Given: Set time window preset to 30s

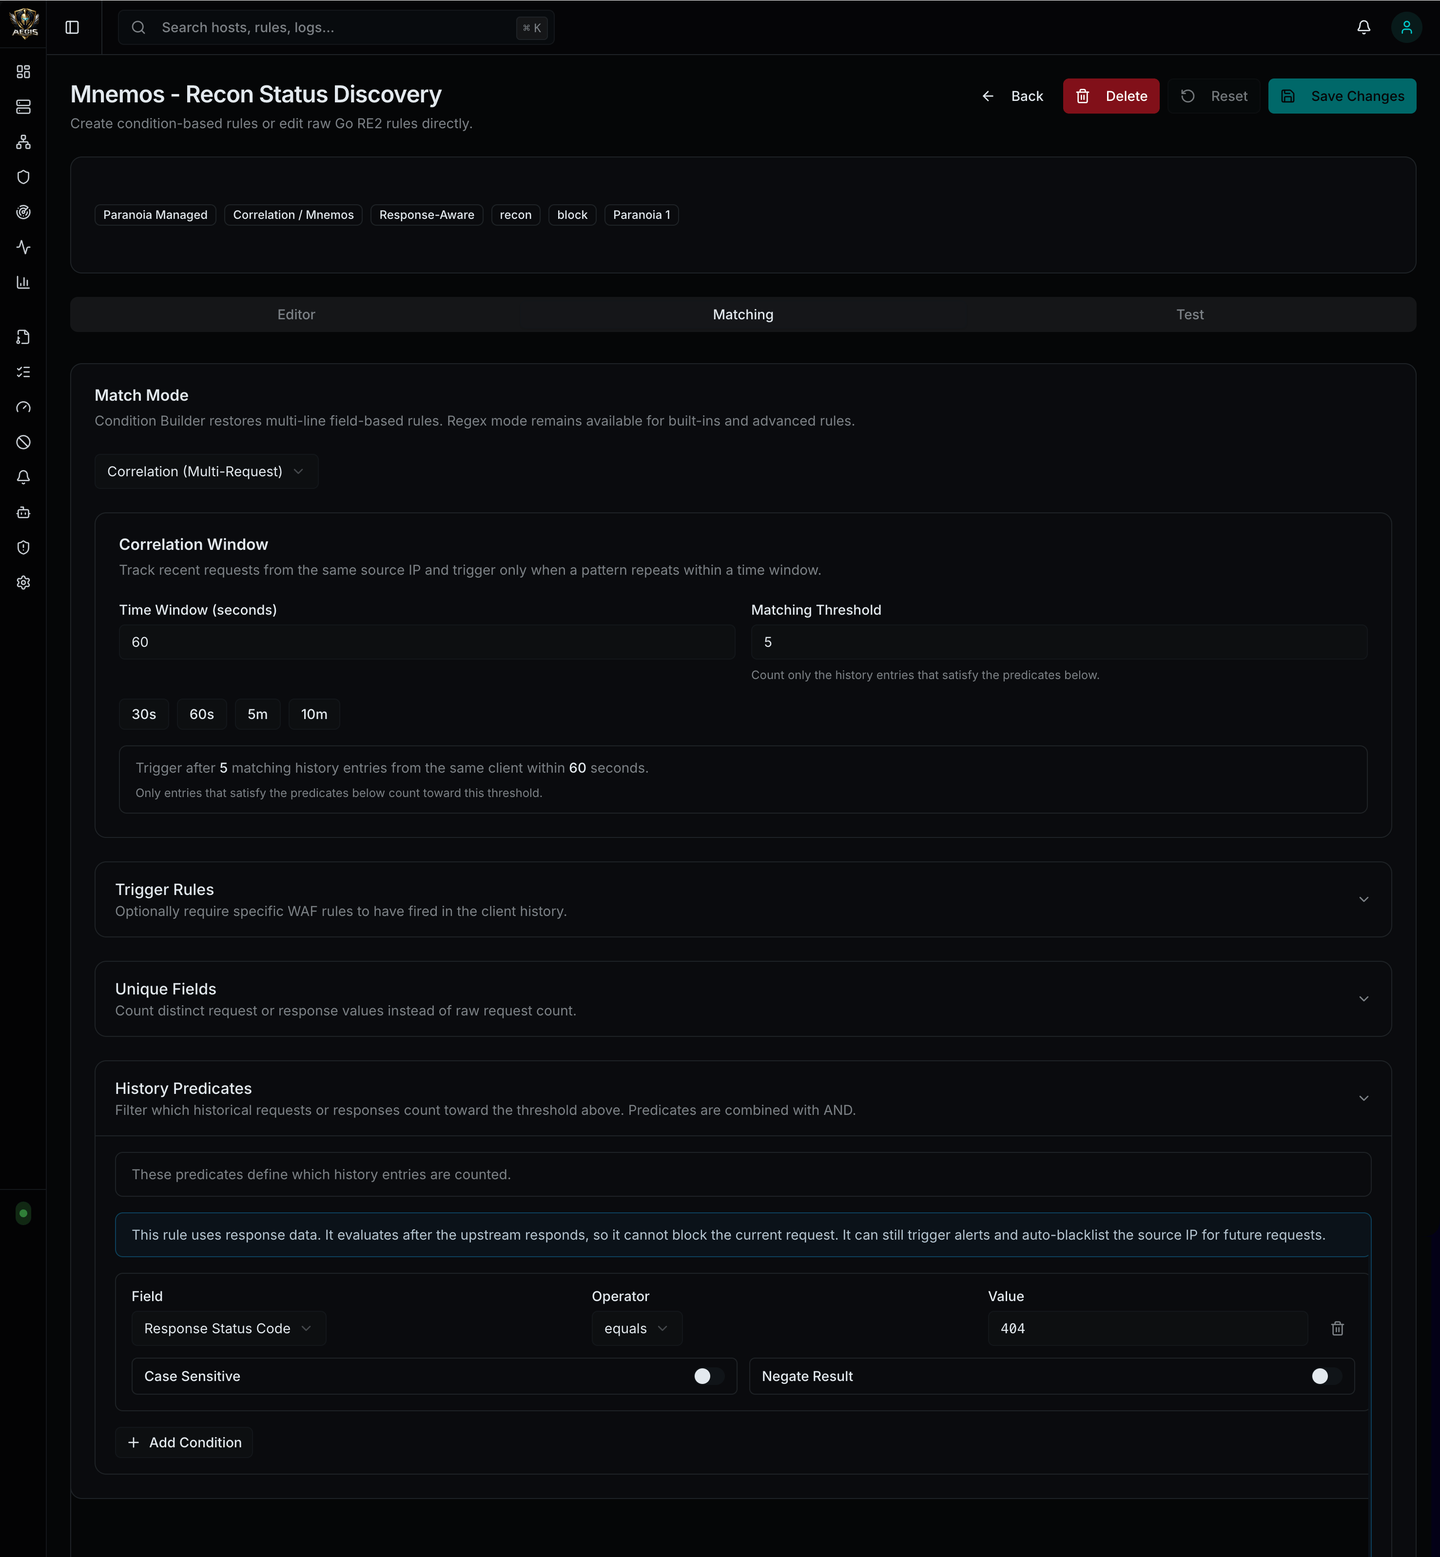Looking at the screenshot, I should 143,714.
